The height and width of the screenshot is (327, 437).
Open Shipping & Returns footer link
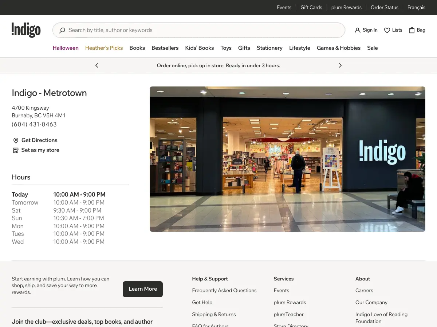pos(214,314)
